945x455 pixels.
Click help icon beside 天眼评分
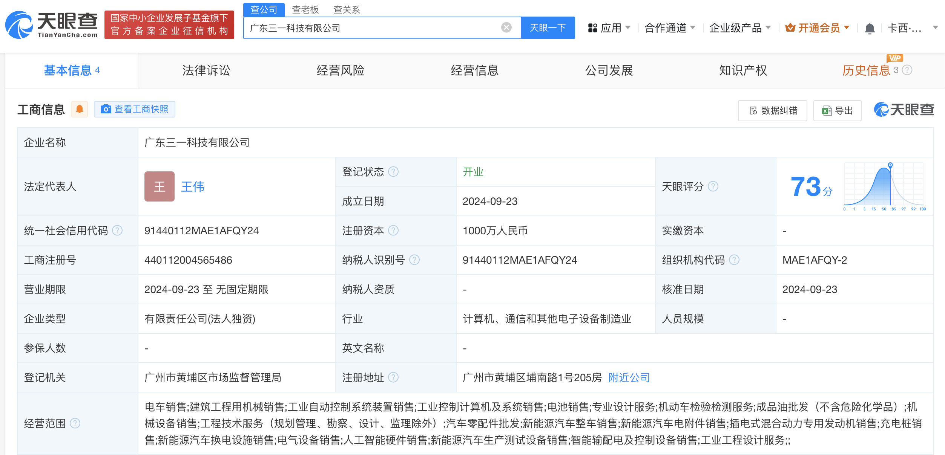coord(713,186)
